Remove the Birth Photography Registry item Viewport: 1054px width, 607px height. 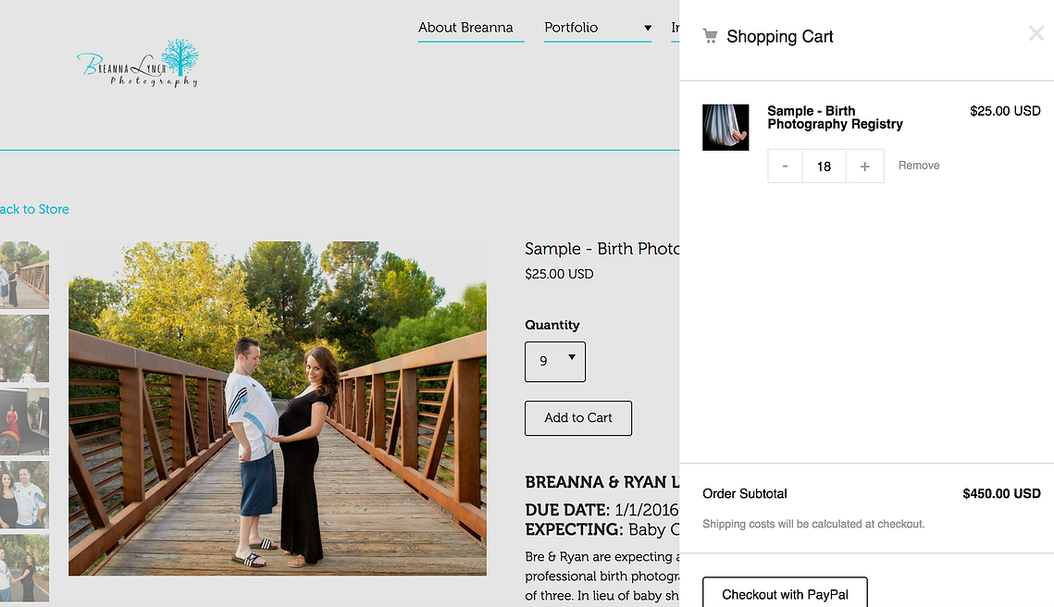(x=918, y=166)
